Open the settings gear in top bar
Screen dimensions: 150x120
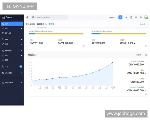[141, 17]
